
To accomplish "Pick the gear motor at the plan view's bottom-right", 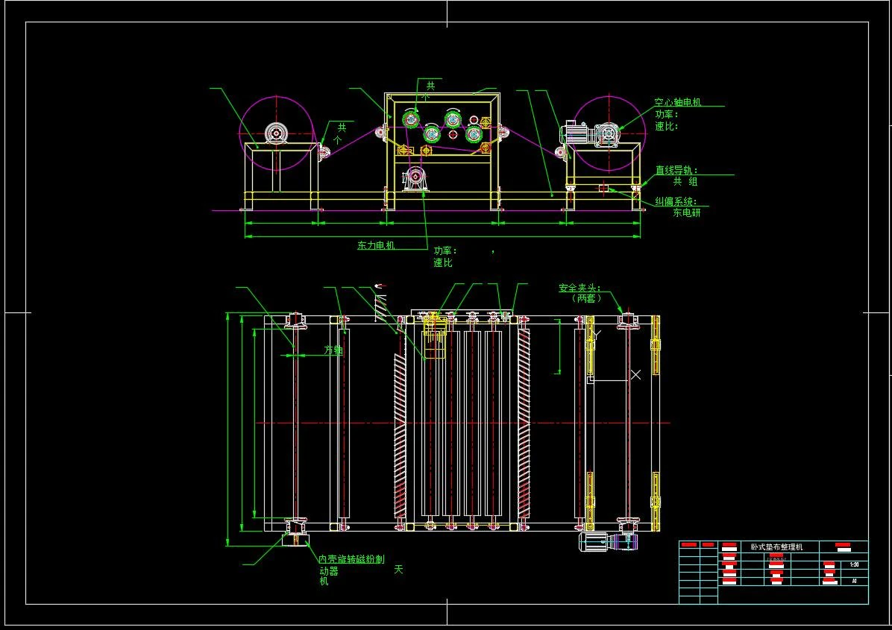I will [608, 541].
